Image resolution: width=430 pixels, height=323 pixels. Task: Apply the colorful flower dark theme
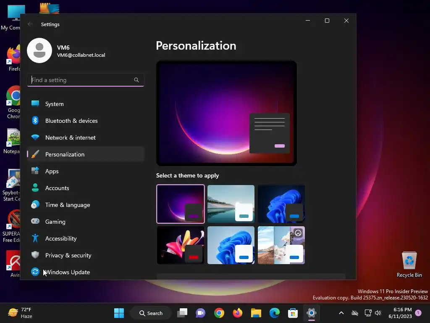pyautogui.click(x=181, y=245)
